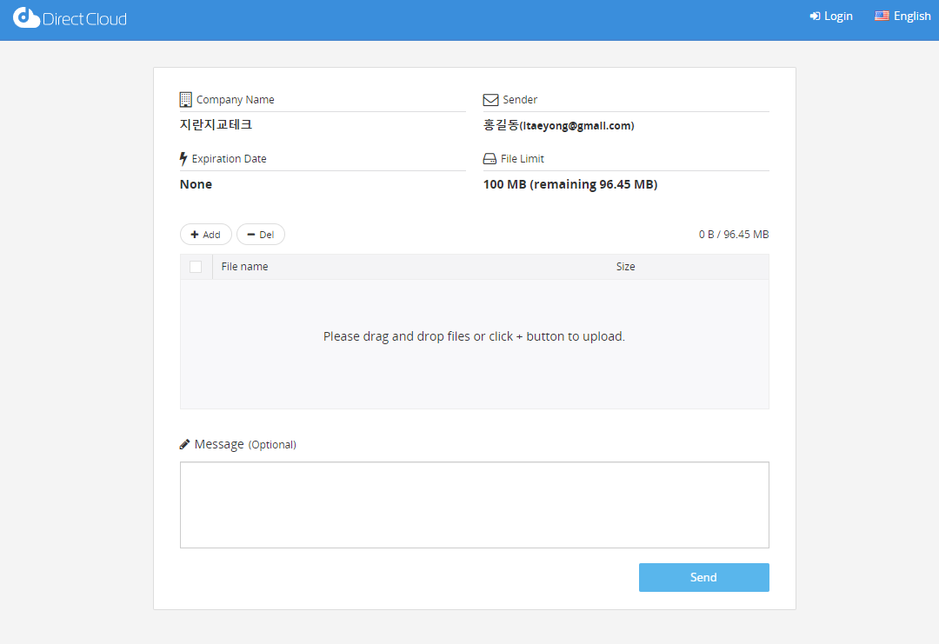The image size is (939, 644).
Task: Open the Login link
Action: point(838,17)
